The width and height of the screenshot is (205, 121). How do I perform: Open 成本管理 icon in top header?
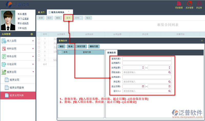pyautogui.click(x=189, y=5)
